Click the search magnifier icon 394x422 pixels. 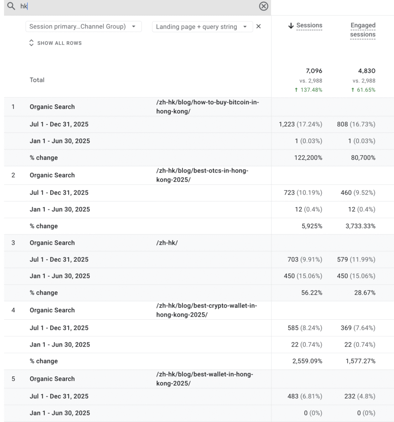click(x=11, y=7)
